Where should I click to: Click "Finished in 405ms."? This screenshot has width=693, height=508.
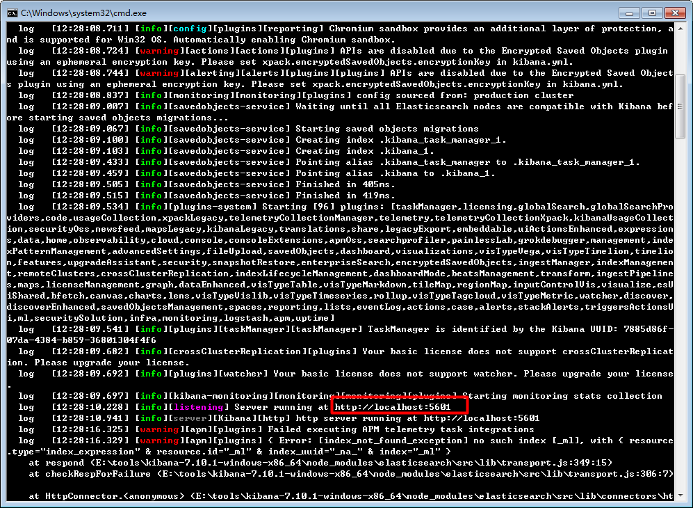[x=345, y=184]
